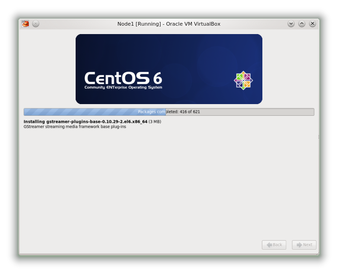Viewport: 338px width, 274px height.
Task: Maximize the Node1 VirtualBox window
Action: coord(302,24)
